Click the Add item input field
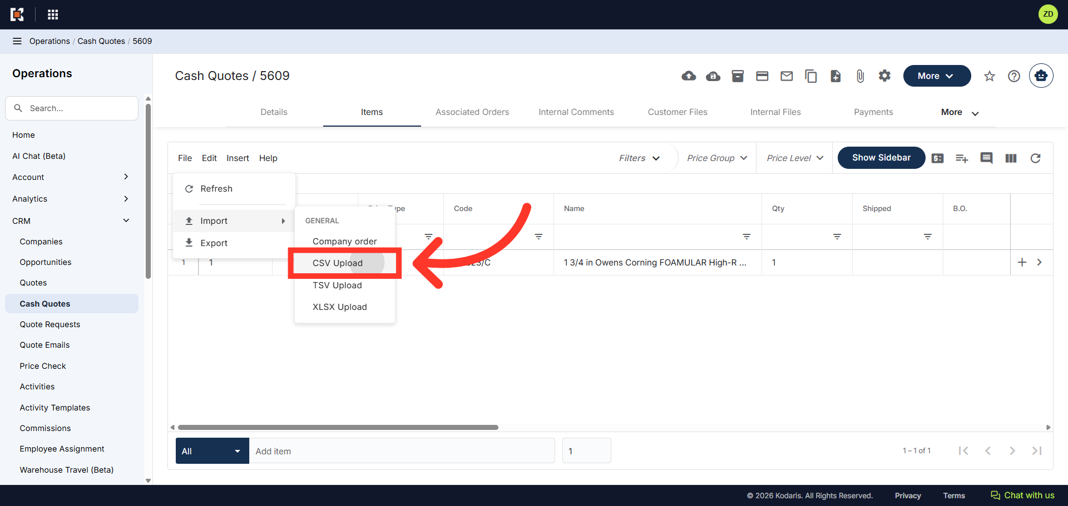 402,451
